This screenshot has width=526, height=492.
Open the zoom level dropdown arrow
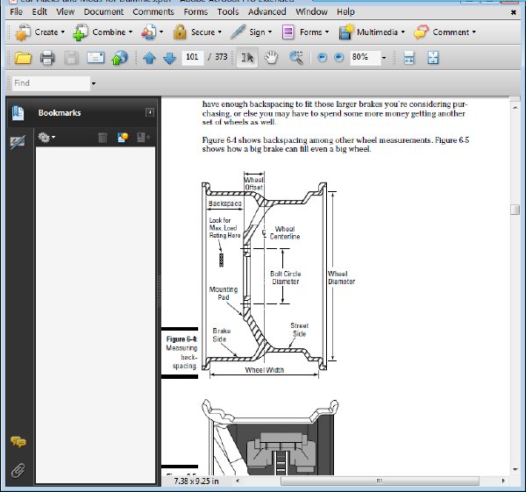(x=384, y=58)
